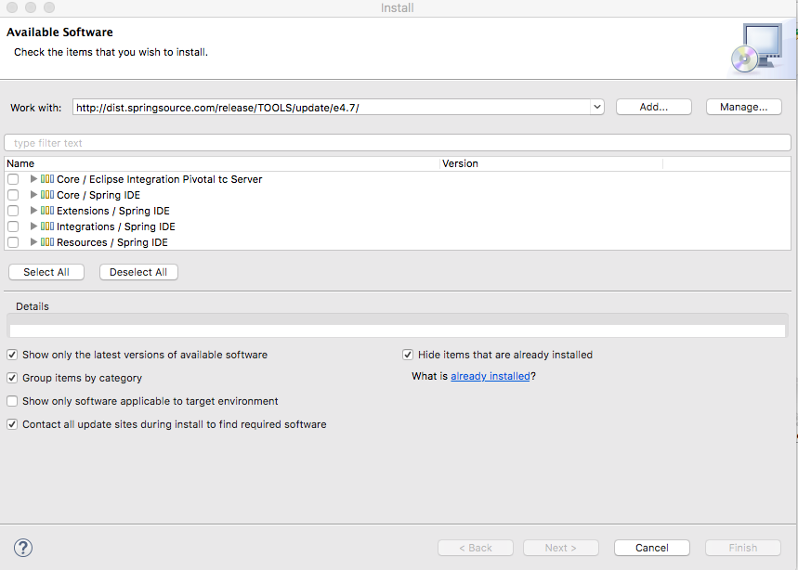Click the Details text area

(x=398, y=330)
